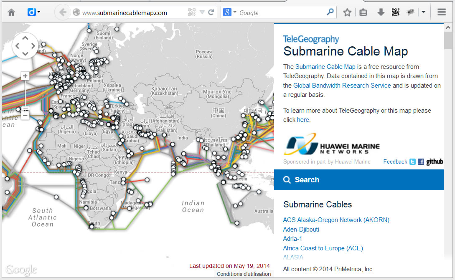Click the 'Sponsored in part by Huawei Marine' text
455x280 pixels.
tap(327, 162)
